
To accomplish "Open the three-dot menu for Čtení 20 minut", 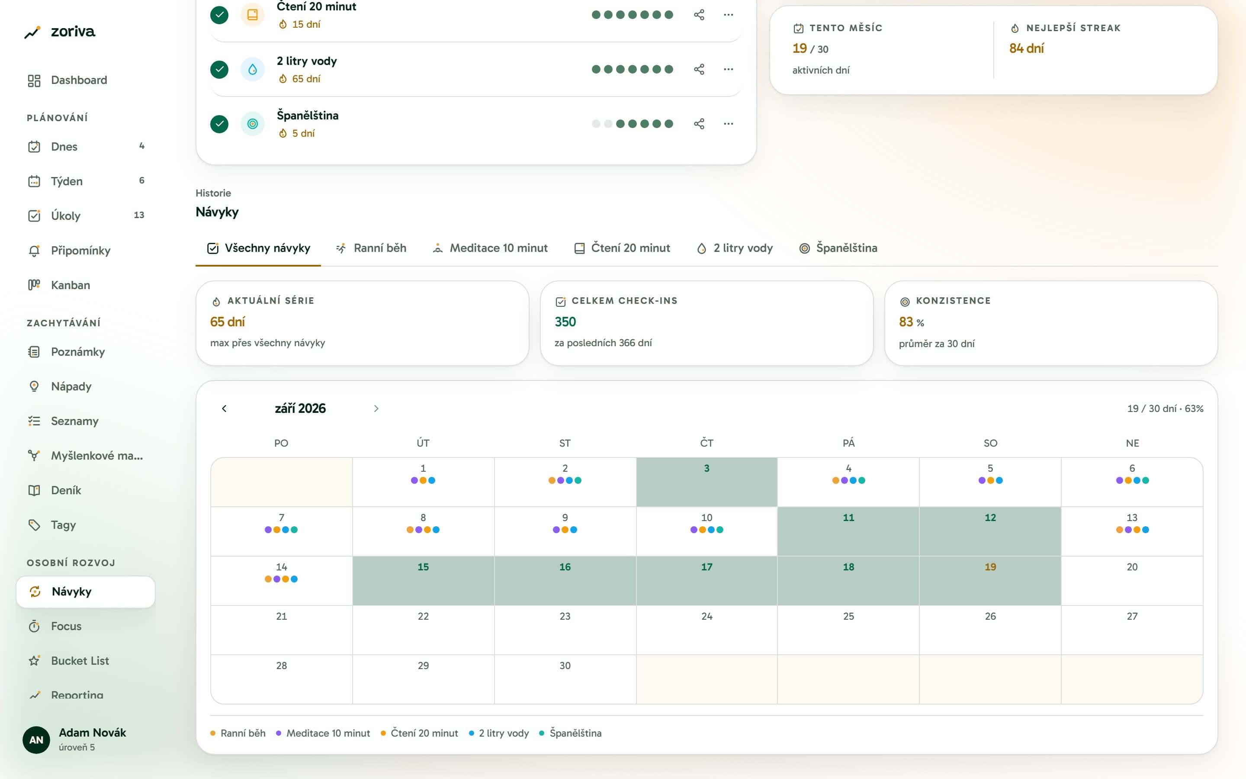I will [x=728, y=14].
